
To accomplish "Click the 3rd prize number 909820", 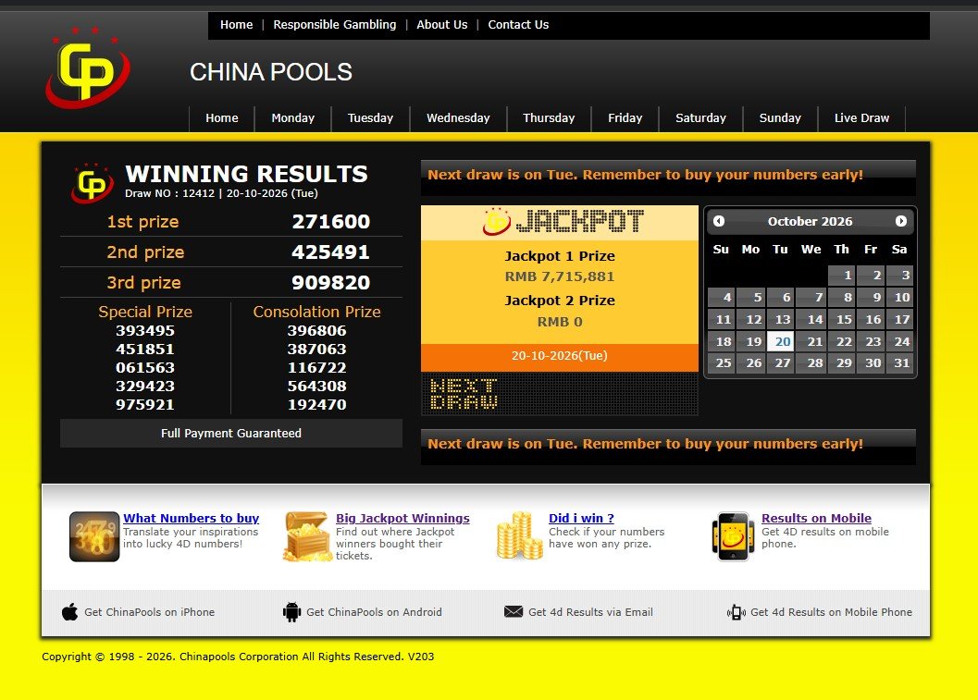I will 331,283.
